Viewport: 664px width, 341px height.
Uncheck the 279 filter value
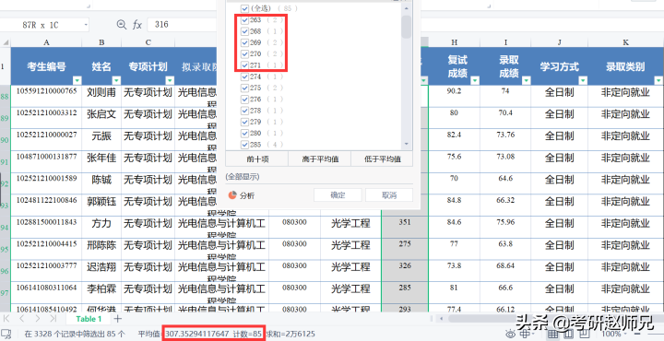pos(244,122)
